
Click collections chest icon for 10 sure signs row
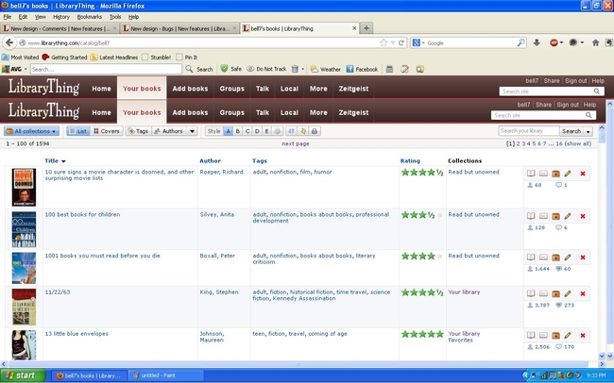pyautogui.click(x=555, y=174)
